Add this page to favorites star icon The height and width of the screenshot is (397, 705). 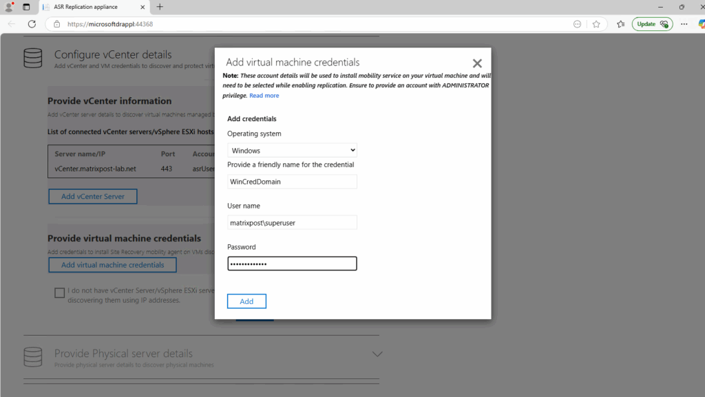(x=596, y=24)
